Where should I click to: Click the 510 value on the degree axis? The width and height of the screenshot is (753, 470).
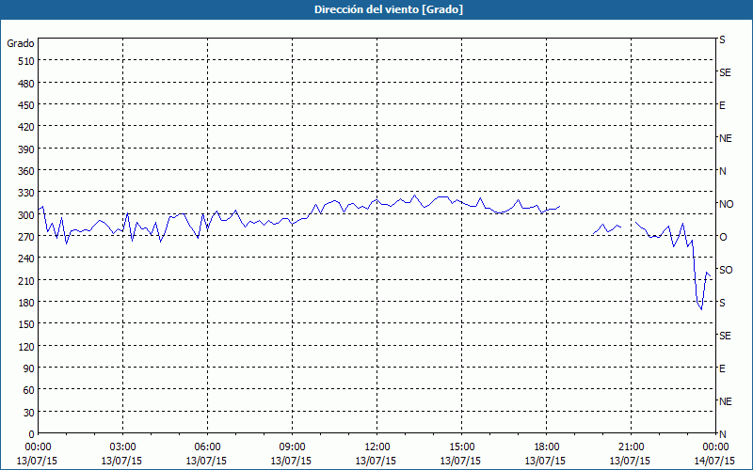[x=26, y=61]
